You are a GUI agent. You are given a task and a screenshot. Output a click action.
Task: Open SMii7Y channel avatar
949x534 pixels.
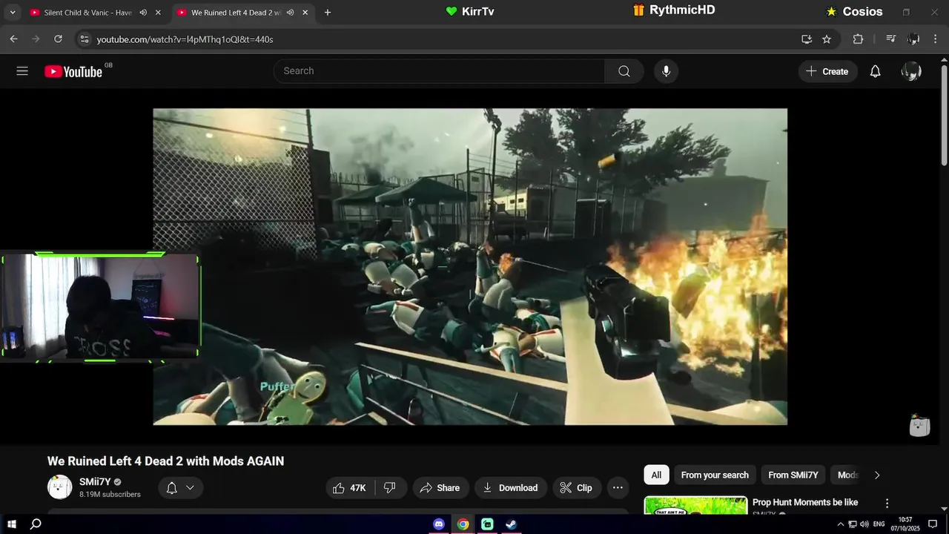click(x=60, y=487)
